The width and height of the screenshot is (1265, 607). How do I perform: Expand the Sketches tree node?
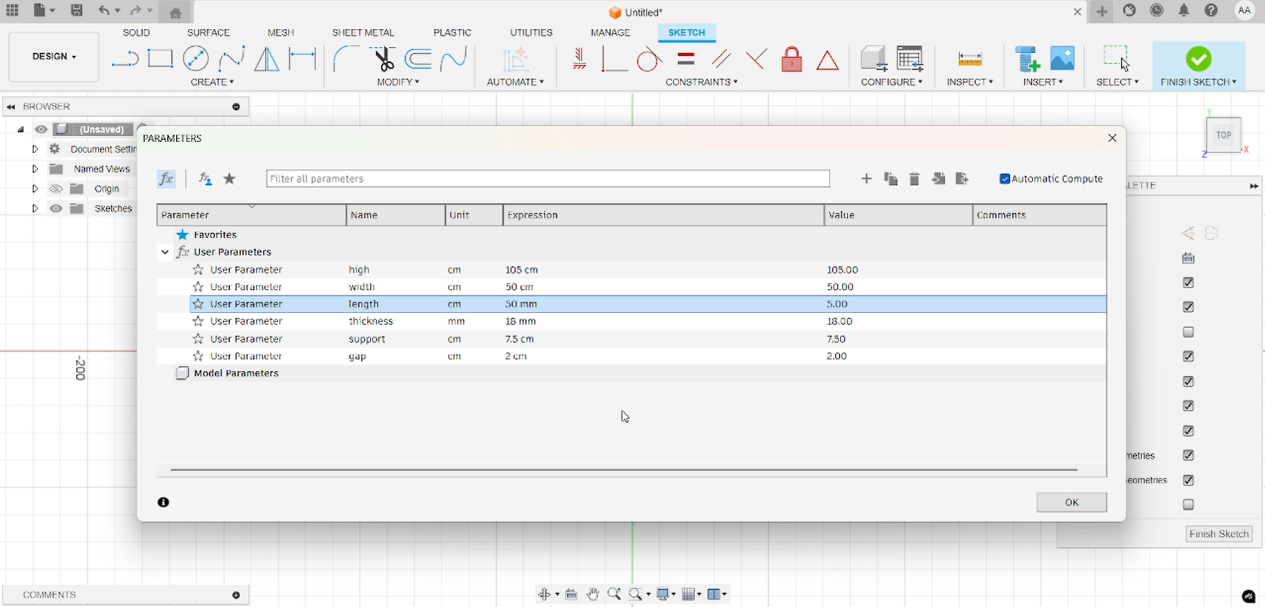(35, 208)
